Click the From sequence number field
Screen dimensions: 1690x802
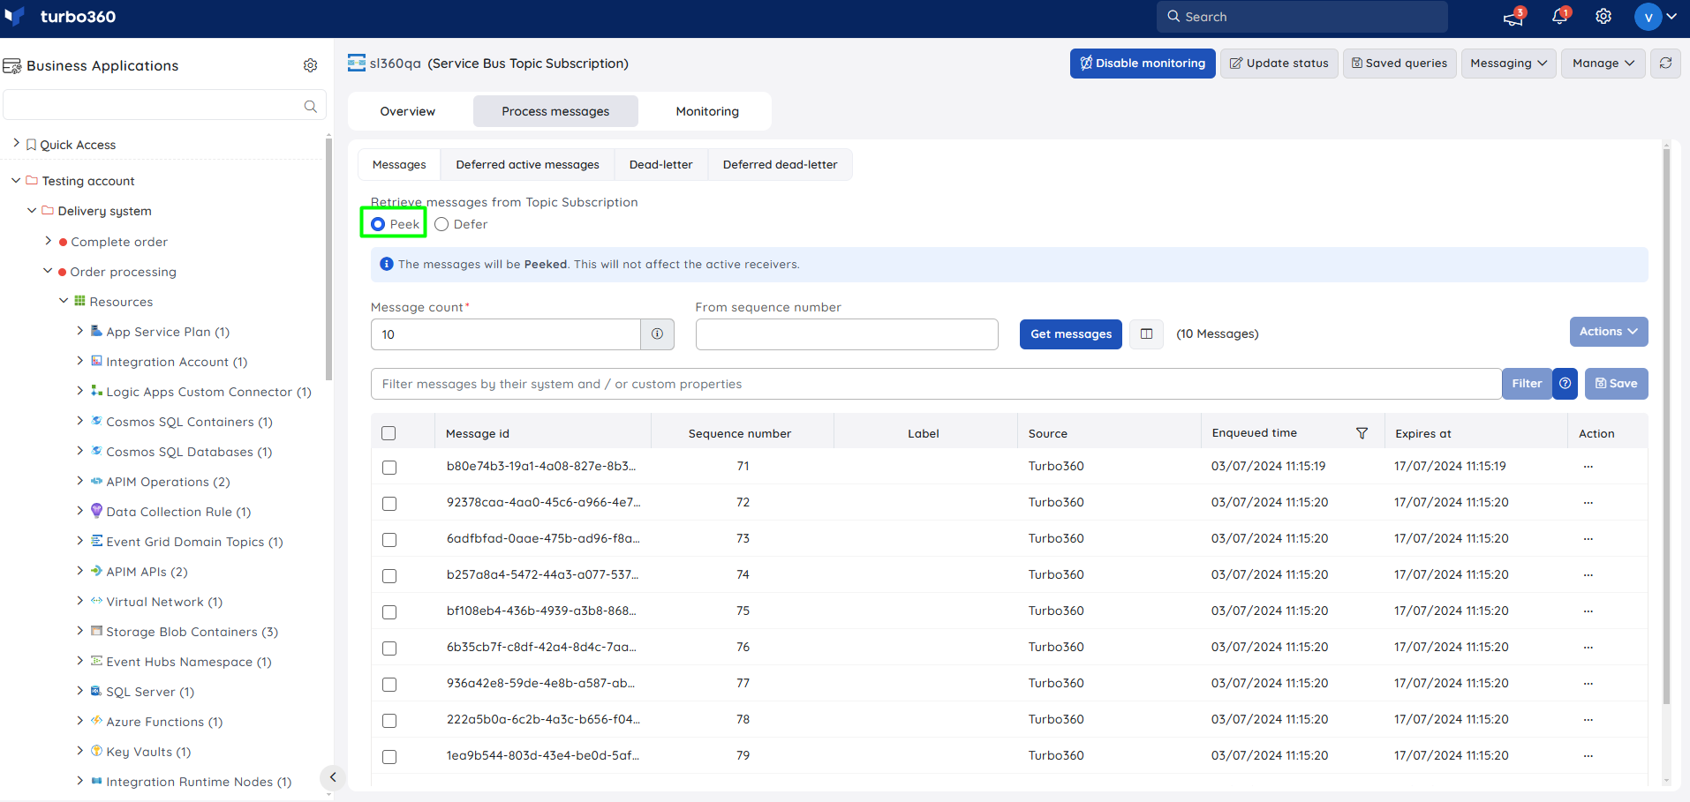847,334
